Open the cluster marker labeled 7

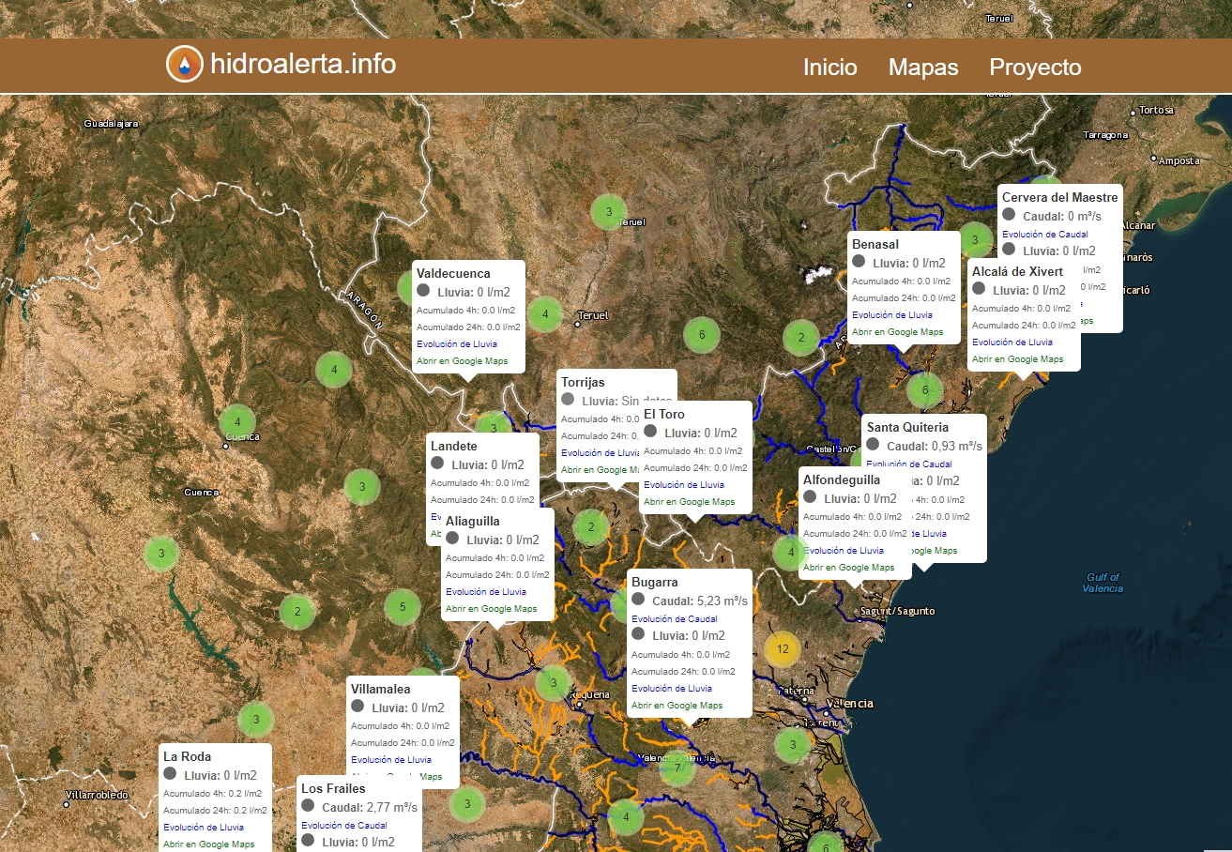coord(677,768)
